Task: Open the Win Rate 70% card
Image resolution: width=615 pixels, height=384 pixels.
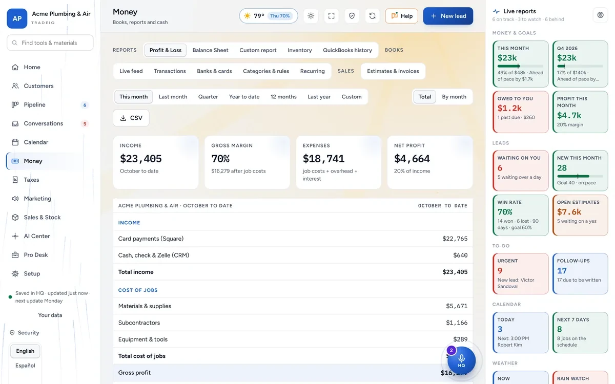Action: click(x=520, y=215)
